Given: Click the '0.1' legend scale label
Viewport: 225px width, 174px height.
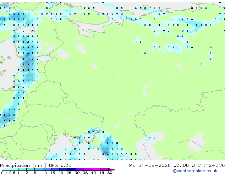Looking at the screenshot, I should (x=4, y=173).
